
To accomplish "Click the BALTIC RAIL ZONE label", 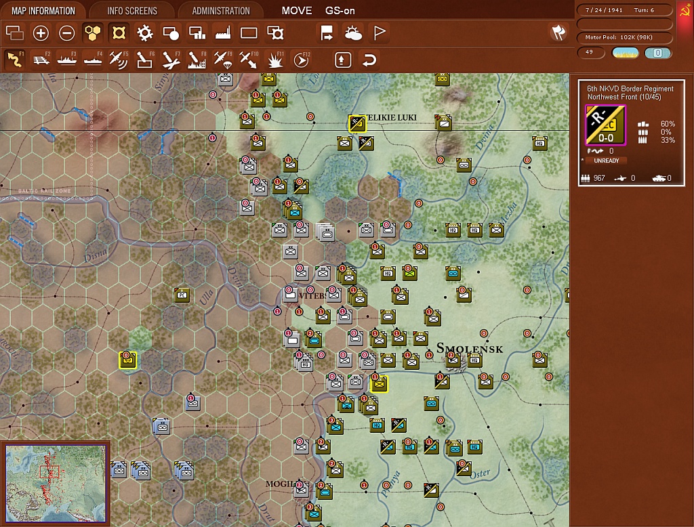I will [x=44, y=191].
